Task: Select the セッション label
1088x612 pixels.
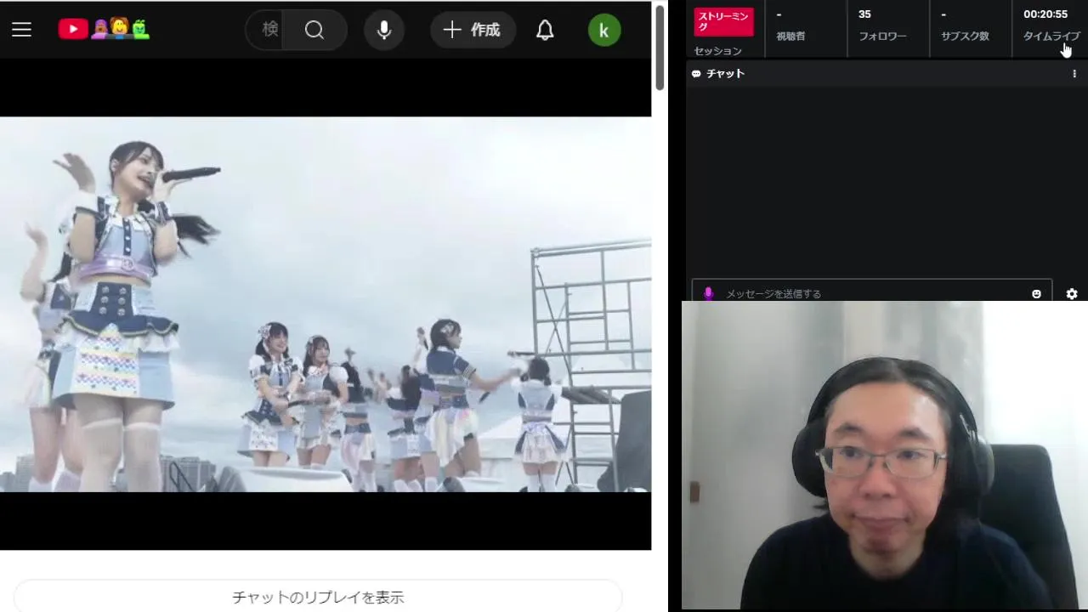Action: point(717,51)
